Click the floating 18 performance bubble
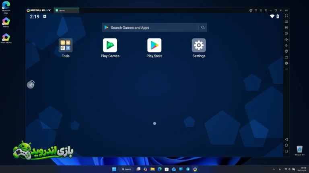This screenshot has height=173, width=309. click(31, 85)
